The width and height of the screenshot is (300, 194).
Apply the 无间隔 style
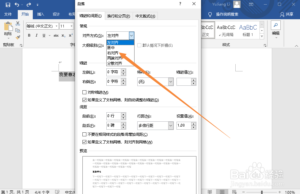tap(226, 30)
